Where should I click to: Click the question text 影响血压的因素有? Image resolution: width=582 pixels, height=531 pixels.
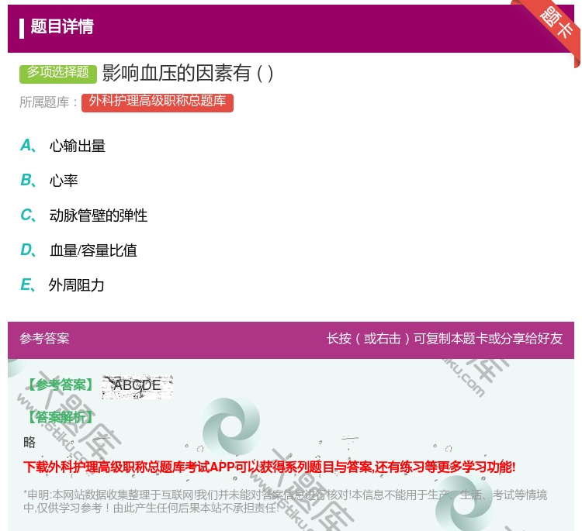[x=188, y=73]
